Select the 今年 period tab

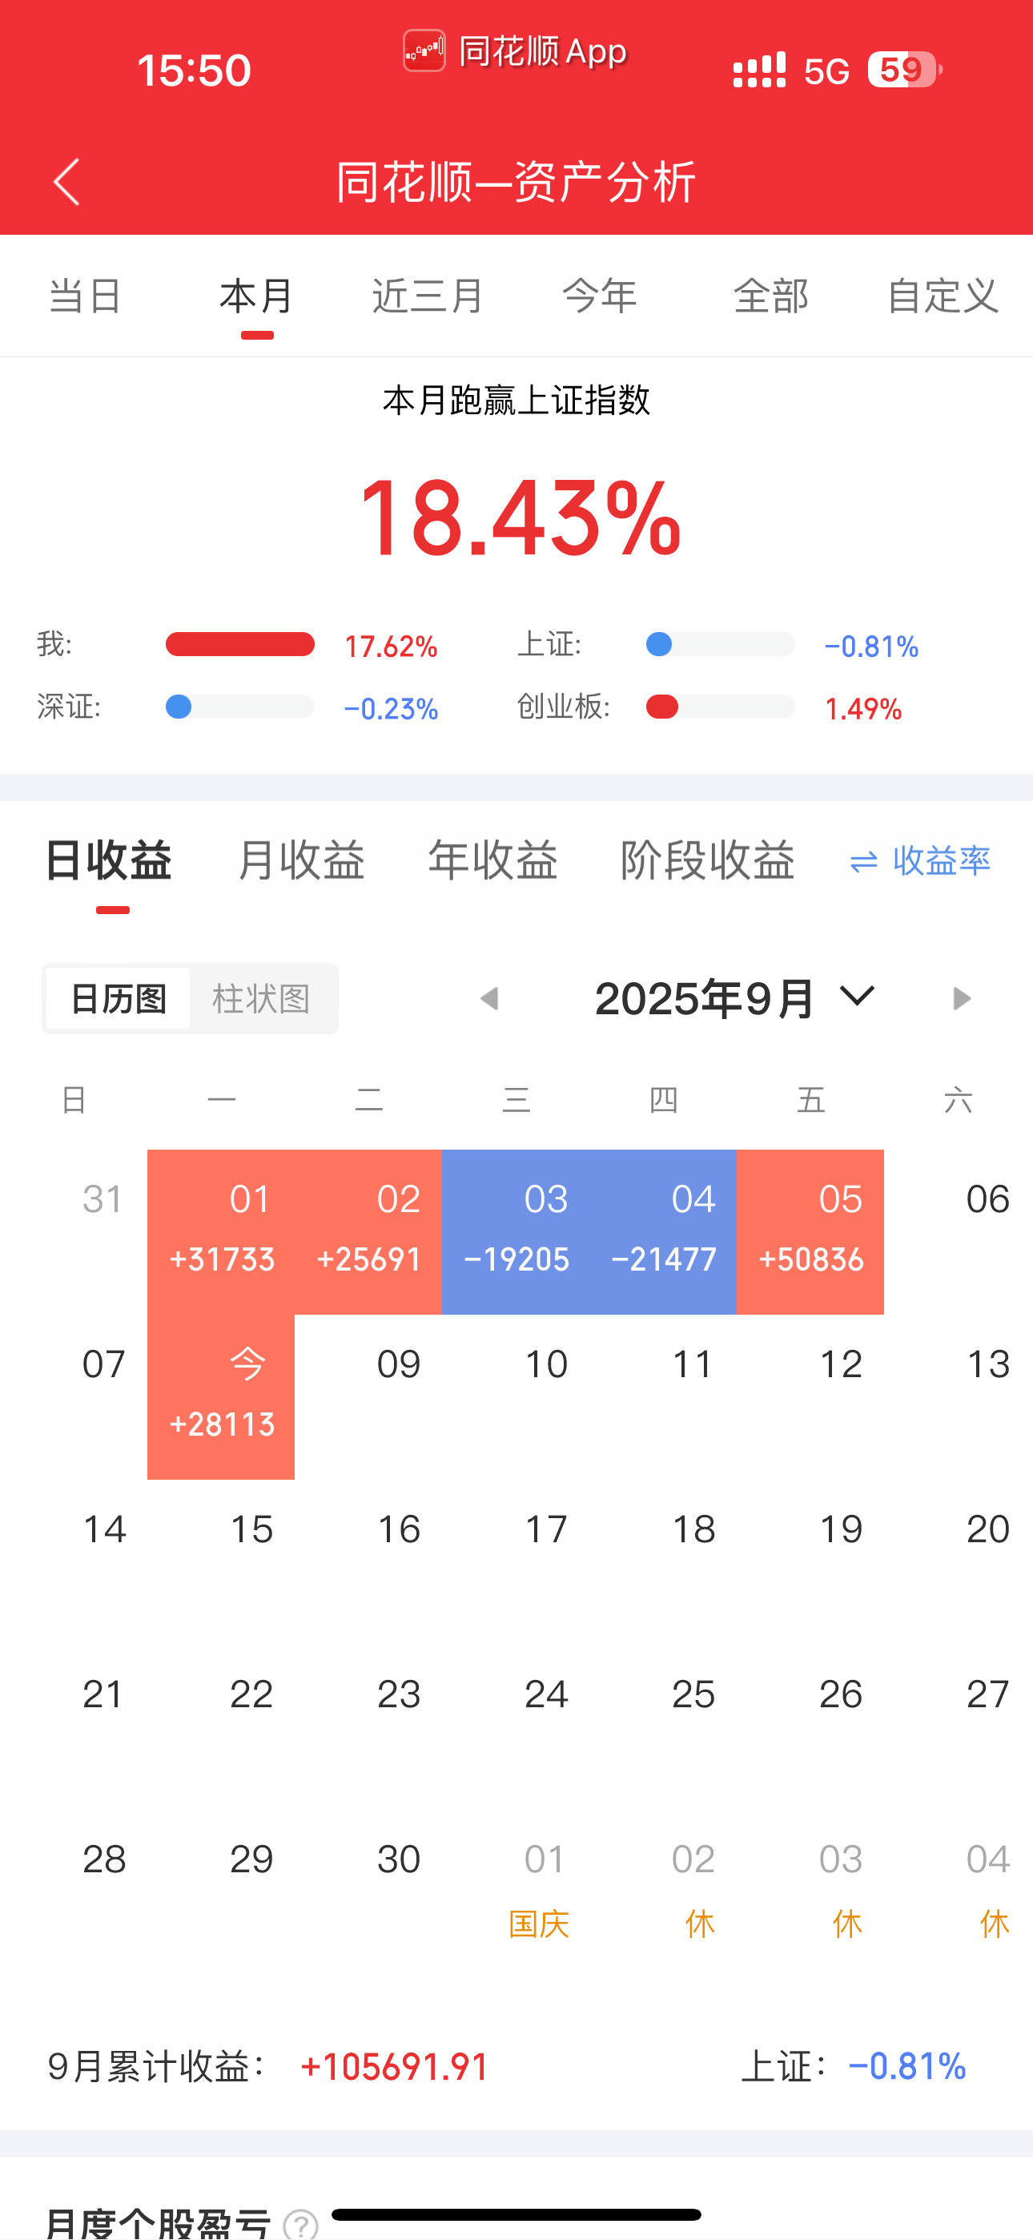599,296
